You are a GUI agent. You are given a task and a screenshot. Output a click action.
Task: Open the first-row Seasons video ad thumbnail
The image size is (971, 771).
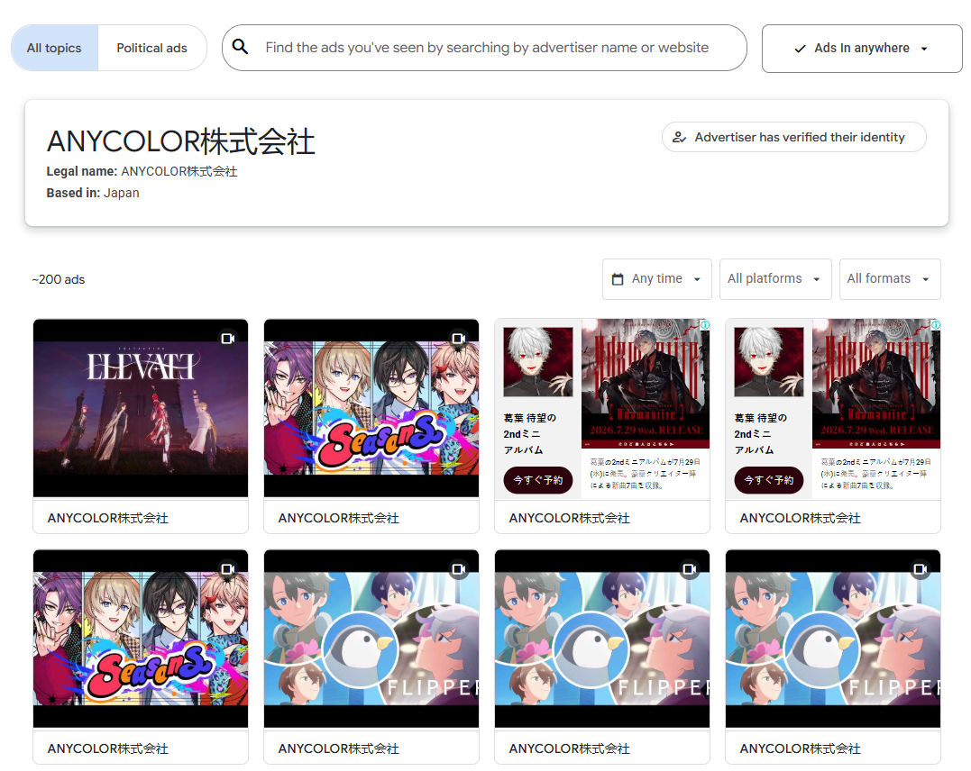[x=371, y=408]
